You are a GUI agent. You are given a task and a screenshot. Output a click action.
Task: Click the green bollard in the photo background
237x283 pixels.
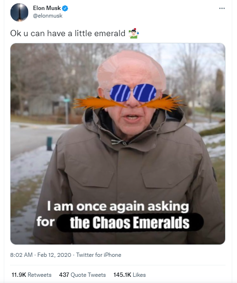click(x=49, y=144)
